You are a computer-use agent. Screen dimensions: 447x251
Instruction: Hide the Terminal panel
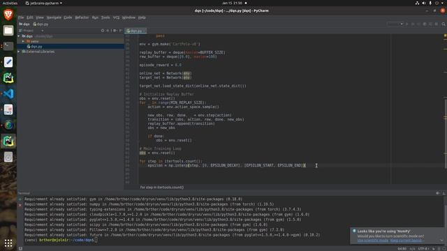(444, 193)
